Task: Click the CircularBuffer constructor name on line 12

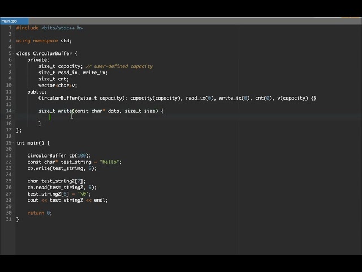Action: [x=58, y=98]
